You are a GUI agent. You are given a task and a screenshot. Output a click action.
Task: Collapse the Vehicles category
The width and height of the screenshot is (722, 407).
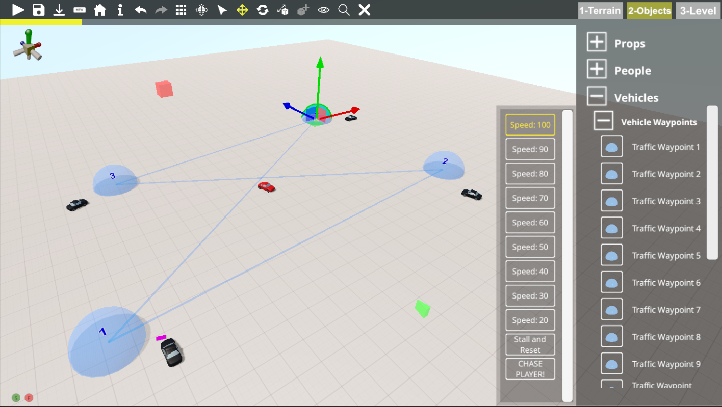point(596,96)
